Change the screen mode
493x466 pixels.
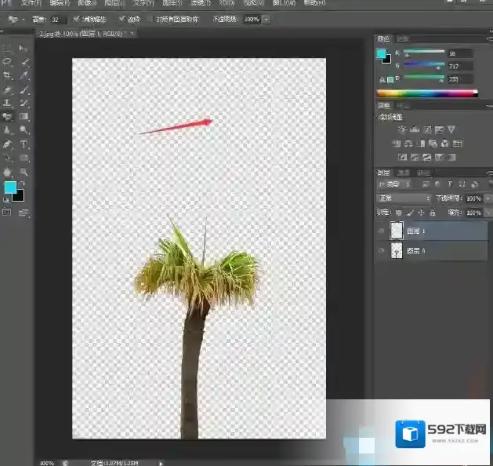(x=24, y=213)
